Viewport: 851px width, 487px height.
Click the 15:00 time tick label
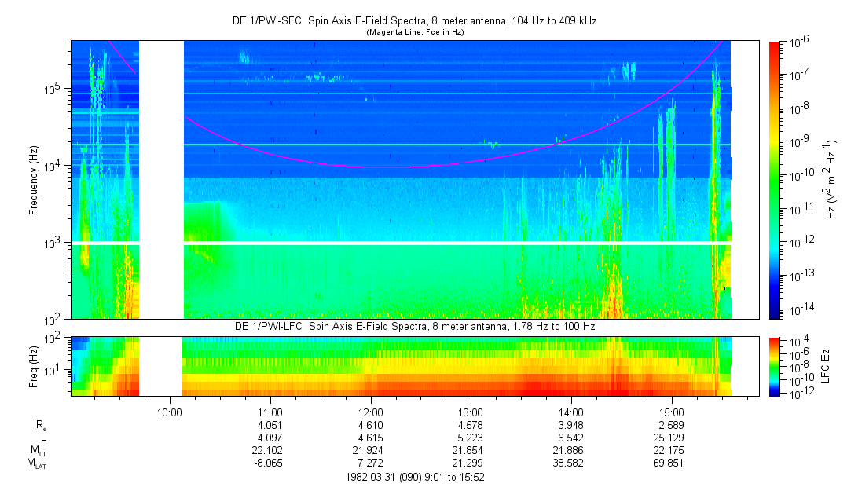[671, 412]
